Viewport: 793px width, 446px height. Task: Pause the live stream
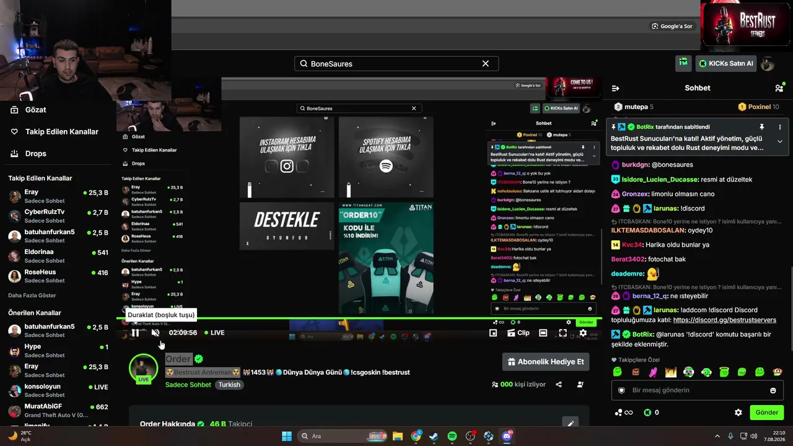[x=135, y=333]
